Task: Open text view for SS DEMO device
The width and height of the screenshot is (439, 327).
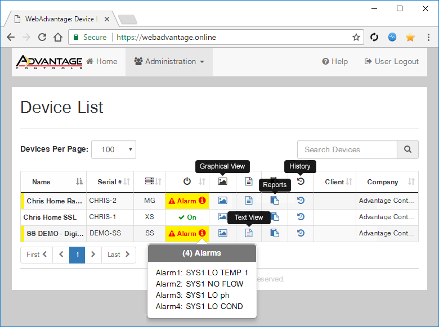Action: [249, 233]
